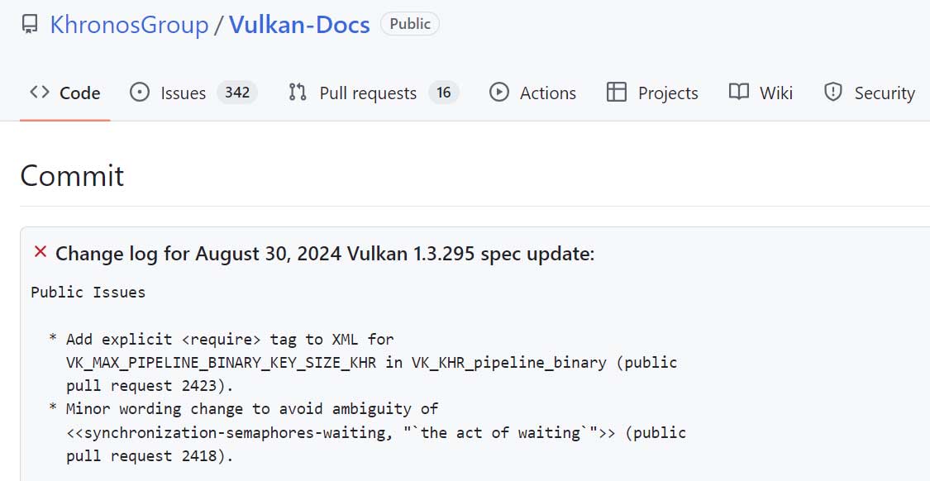Click the 342 issues counter badge

pyautogui.click(x=237, y=93)
